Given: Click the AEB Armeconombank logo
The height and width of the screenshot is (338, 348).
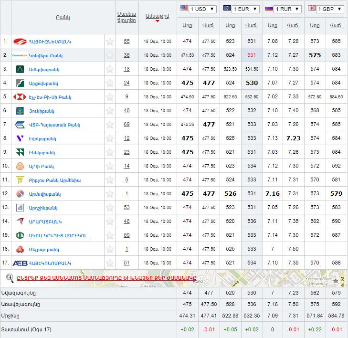Looking at the screenshot, I should [20, 263].
